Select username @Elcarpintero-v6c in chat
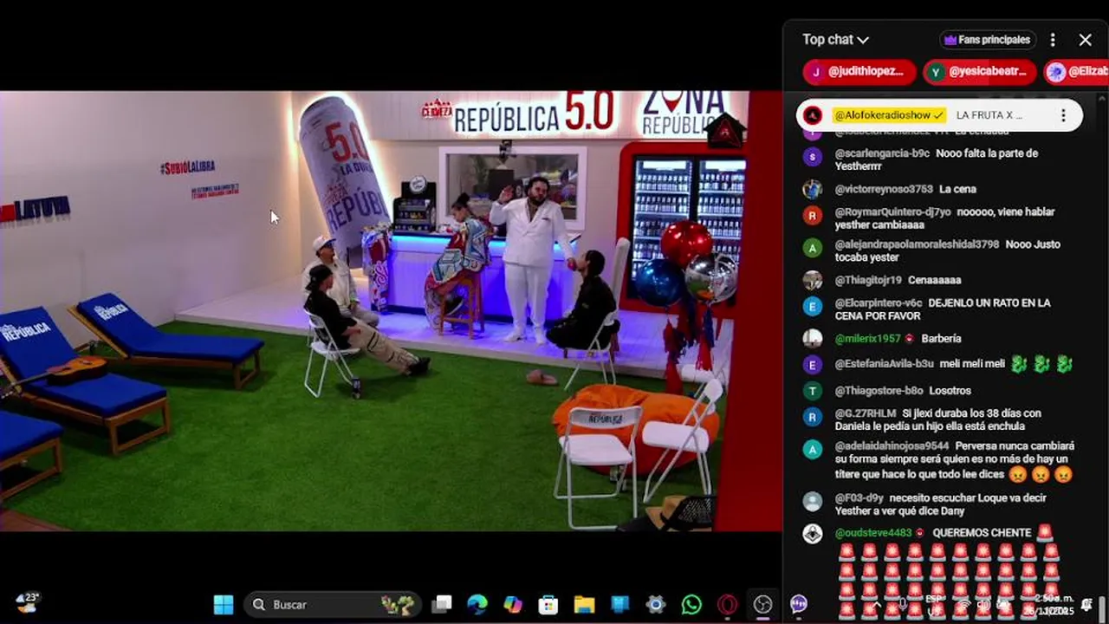The width and height of the screenshot is (1109, 624). [879, 302]
